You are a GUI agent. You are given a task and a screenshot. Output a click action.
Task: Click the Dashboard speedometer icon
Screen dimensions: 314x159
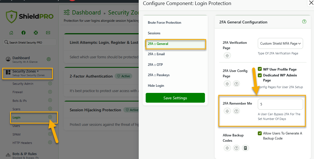pos(8,59)
